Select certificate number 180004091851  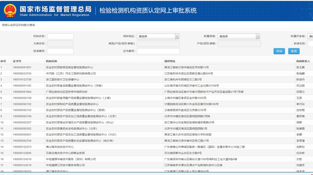tap(22, 67)
